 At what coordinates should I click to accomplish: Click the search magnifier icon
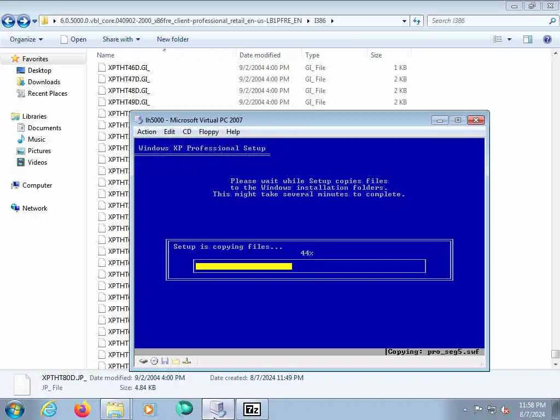coord(552,21)
